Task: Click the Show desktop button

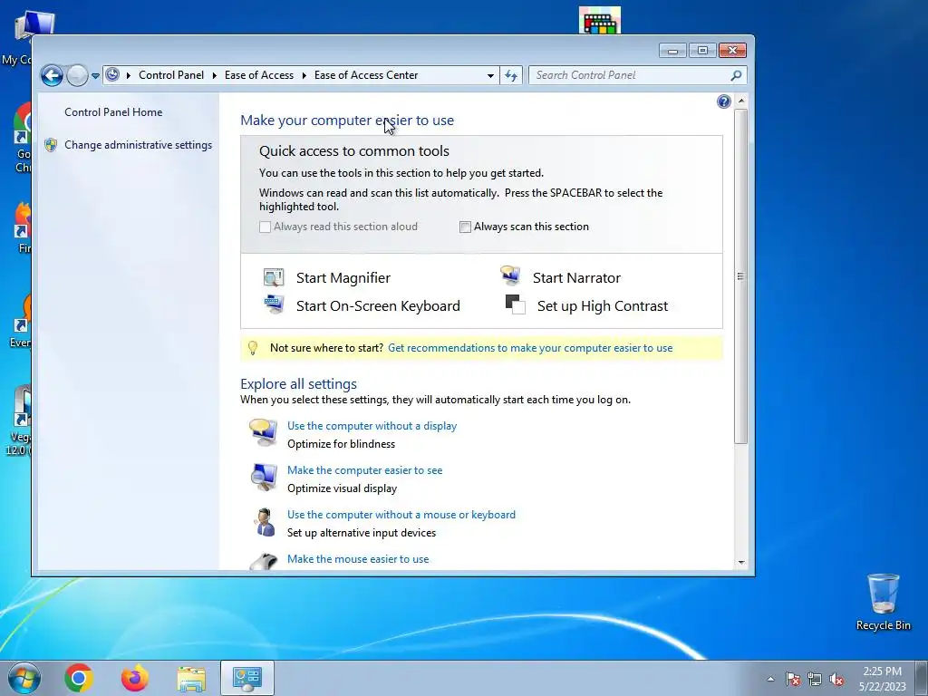Action: click(x=922, y=678)
